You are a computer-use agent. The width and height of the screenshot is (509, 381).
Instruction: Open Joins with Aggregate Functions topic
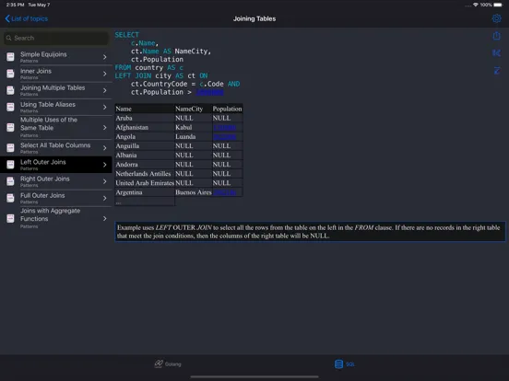click(x=56, y=218)
